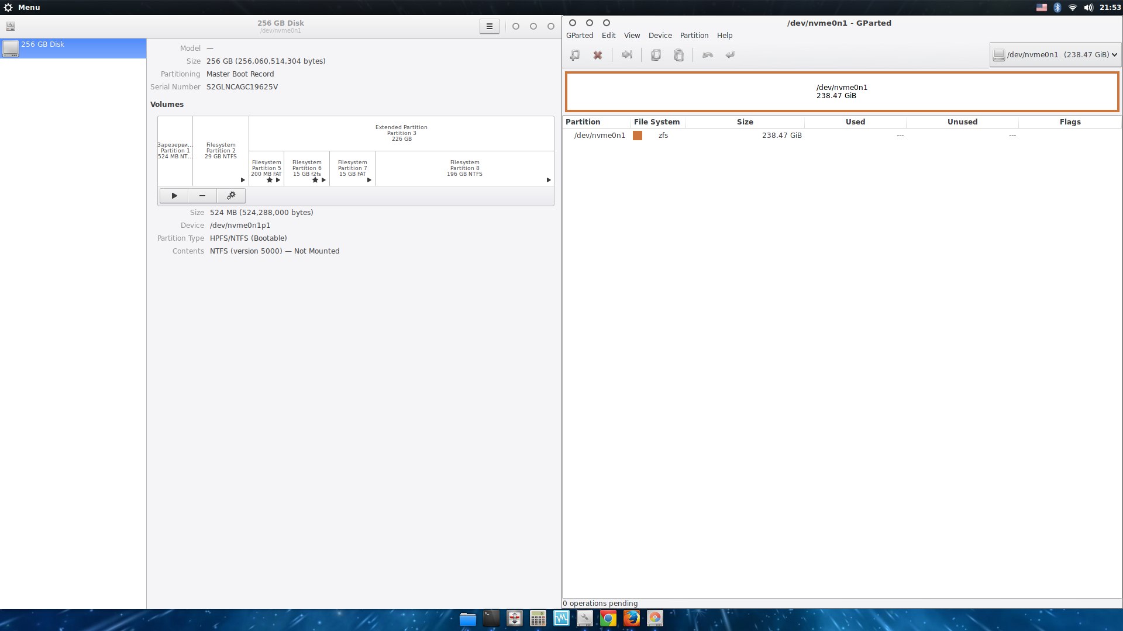The image size is (1123, 631).
Task: Click the orange zfs file system swatch
Action: (x=638, y=136)
